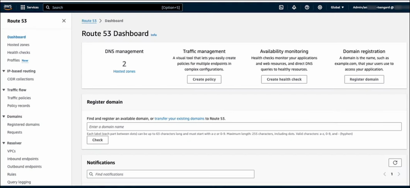Open the settings gear icon
410x188 pixels.
(x=320, y=7)
